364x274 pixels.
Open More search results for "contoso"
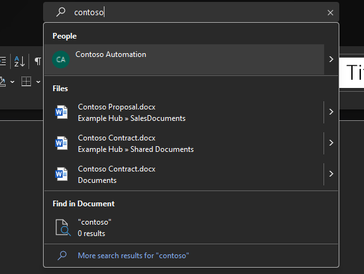pyautogui.click(x=133, y=256)
